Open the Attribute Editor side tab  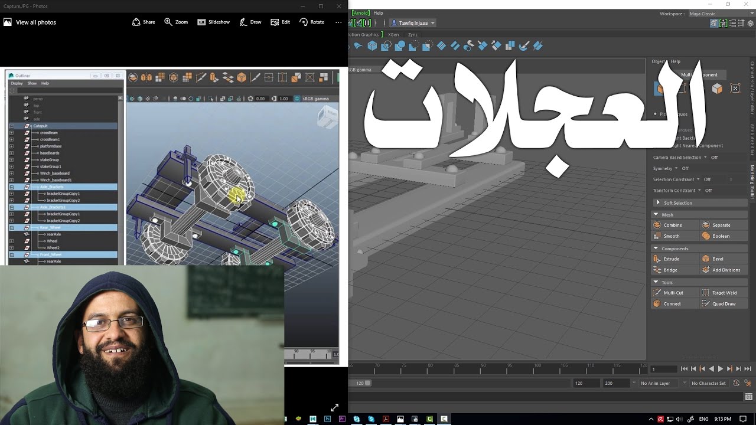point(752,139)
